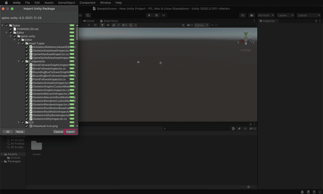
Task: Search by type icon in Project
Action: pos(233,129)
